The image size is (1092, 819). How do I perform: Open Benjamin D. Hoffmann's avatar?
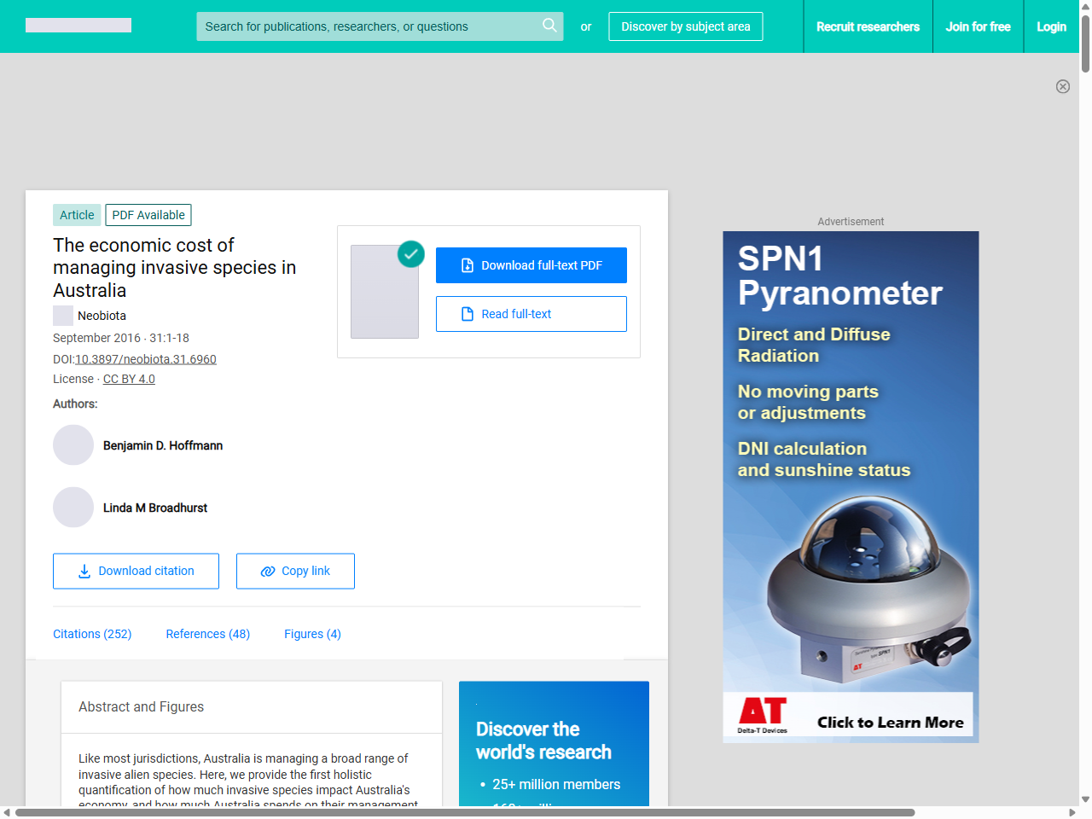point(73,445)
